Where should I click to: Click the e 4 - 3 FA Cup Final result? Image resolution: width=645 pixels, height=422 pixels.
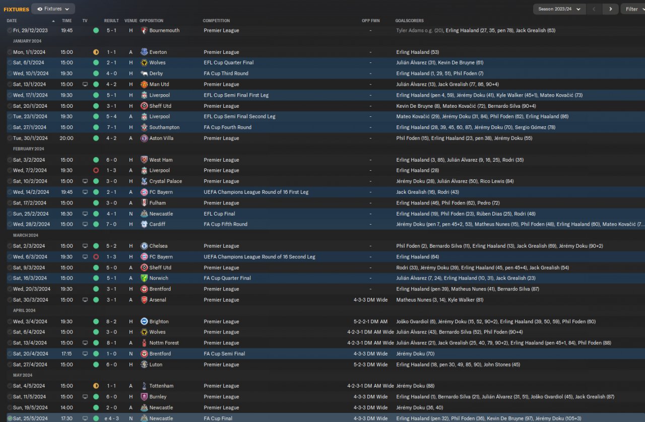(x=111, y=418)
